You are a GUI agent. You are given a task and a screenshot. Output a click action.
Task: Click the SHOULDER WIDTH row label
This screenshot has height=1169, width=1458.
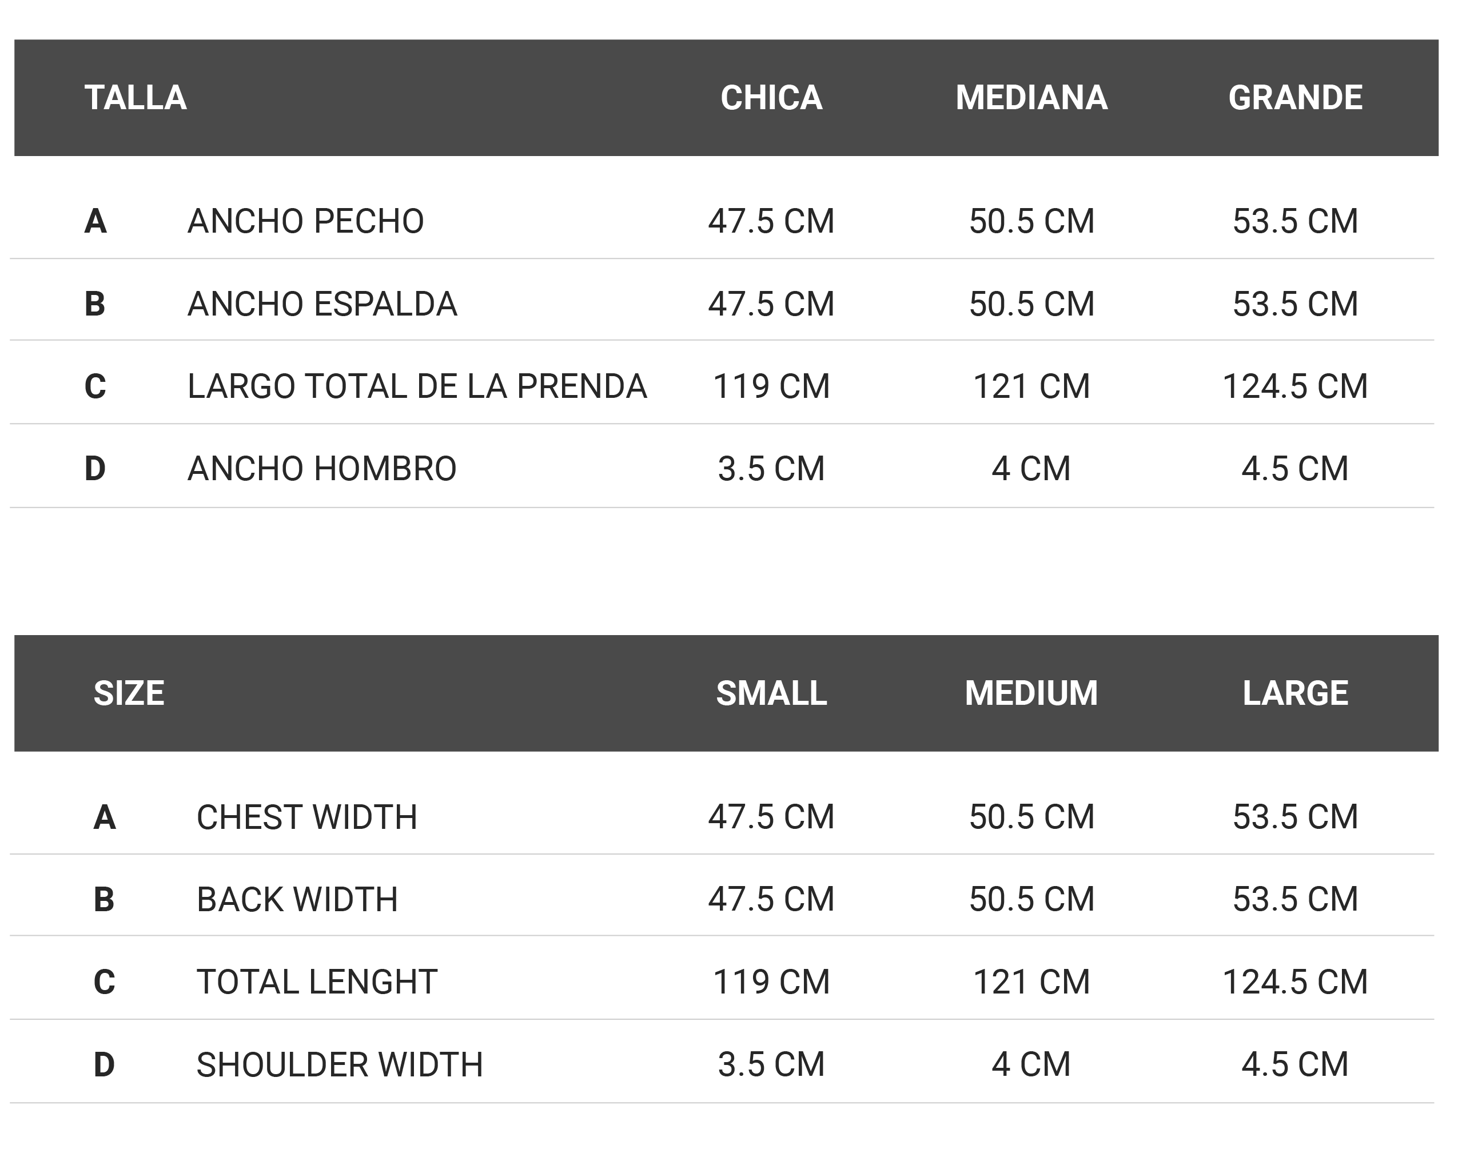click(340, 1065)
